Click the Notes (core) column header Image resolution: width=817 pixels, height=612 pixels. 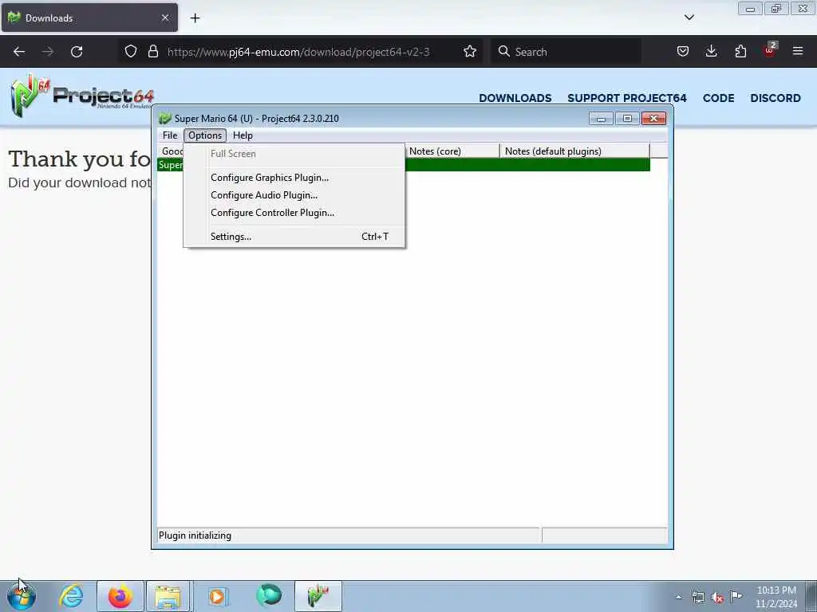(452, 151)
